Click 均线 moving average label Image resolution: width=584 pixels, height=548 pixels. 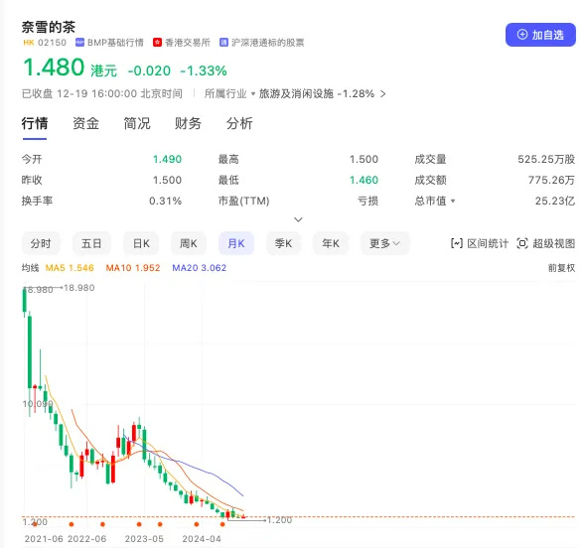pyautogui.click(x=30, y=268)
